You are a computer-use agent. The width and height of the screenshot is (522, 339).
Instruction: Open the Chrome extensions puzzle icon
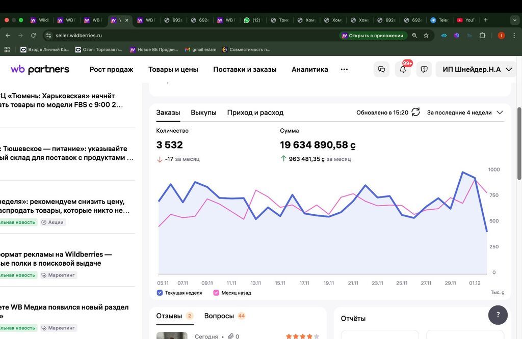coord(482,36)
